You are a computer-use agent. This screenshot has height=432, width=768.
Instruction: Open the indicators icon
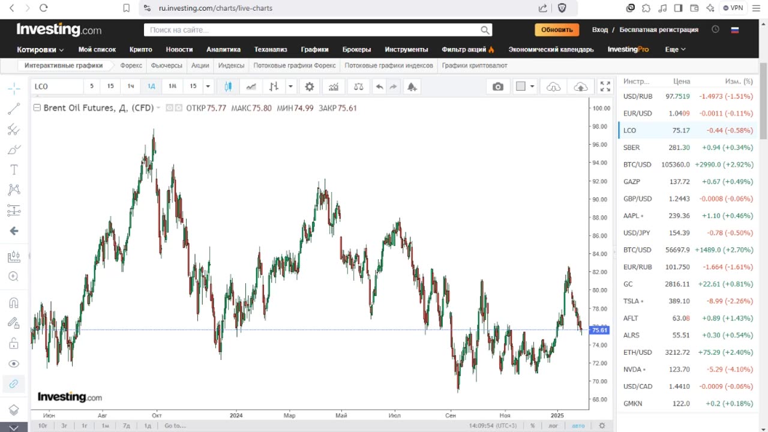(334, 86)
